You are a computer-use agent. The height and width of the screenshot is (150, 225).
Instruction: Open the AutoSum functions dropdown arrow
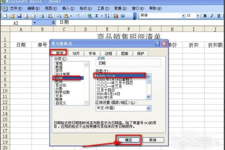click(102, 16)
